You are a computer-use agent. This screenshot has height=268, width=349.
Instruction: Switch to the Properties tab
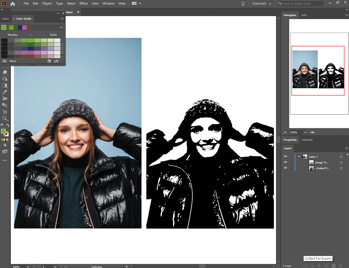[x=290, y=140]
